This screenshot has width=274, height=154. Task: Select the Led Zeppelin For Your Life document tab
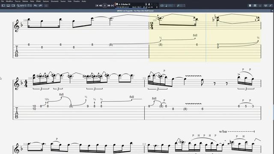tap(135, 11)
